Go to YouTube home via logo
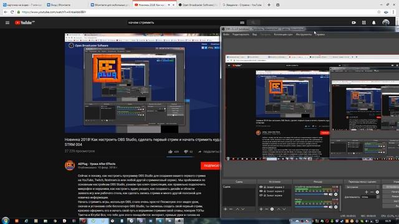 pyautogui.click(x=24, y=22)
